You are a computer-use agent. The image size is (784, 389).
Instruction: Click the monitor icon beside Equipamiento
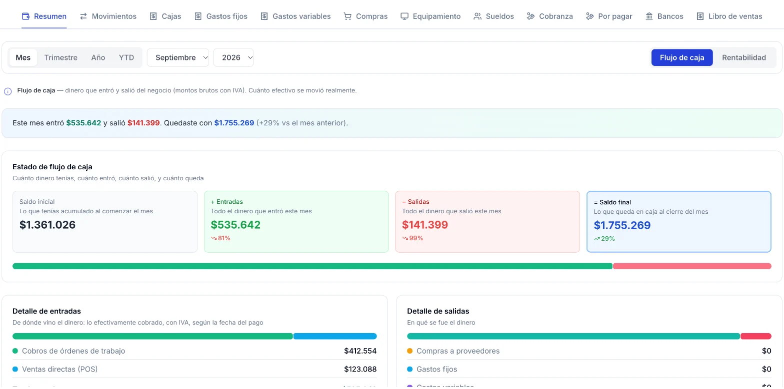point(404,16)
